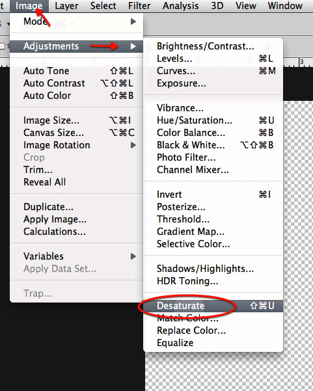Open Curves adjustment

click(213, 71)
